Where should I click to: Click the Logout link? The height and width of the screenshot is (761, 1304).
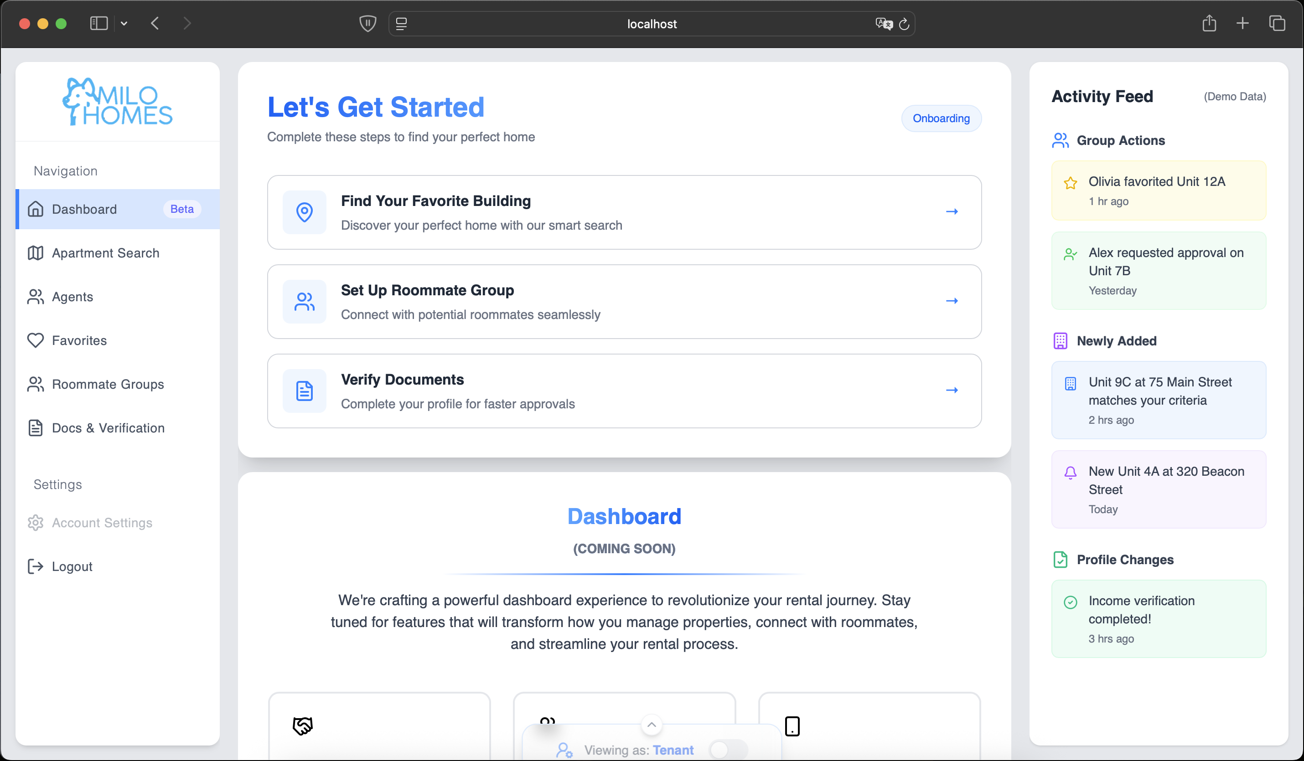[x=72, y=566]
